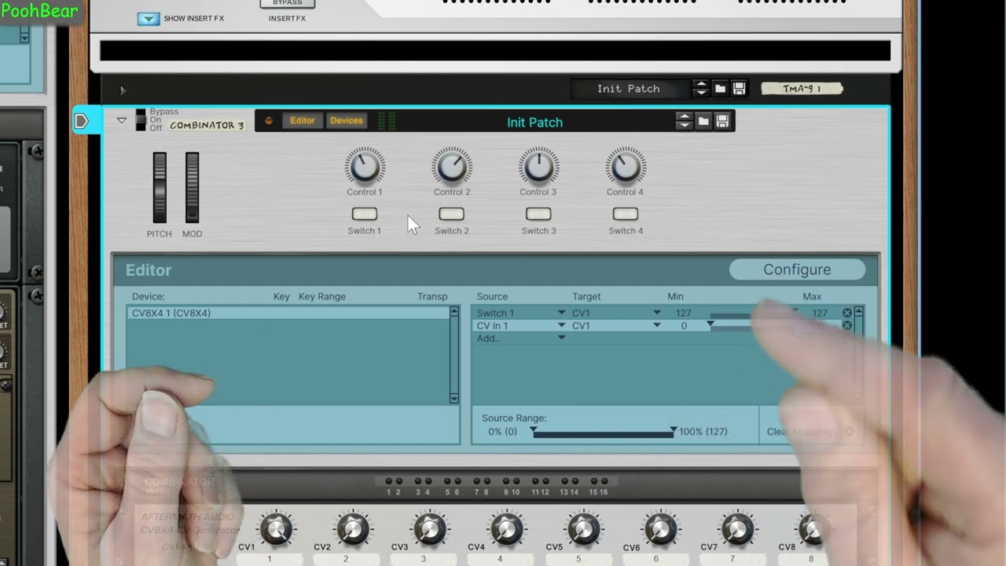Image resolution: width=1006 pixels, height=566 pixels.
Task: Click the CV7 knob on CV8X4
Action: 737,530
